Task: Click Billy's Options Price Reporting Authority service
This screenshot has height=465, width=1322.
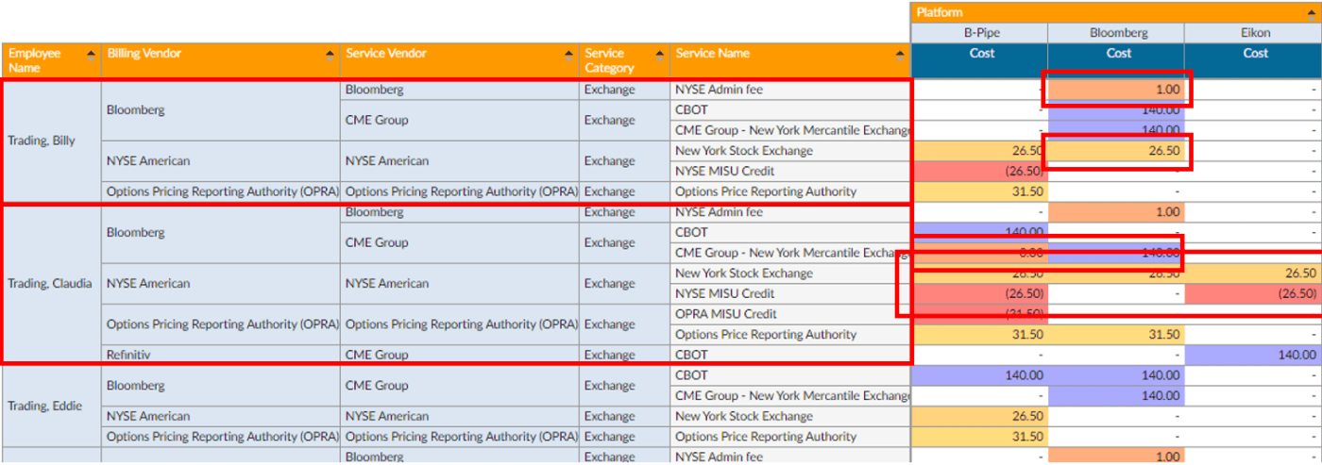Action: 790,191
